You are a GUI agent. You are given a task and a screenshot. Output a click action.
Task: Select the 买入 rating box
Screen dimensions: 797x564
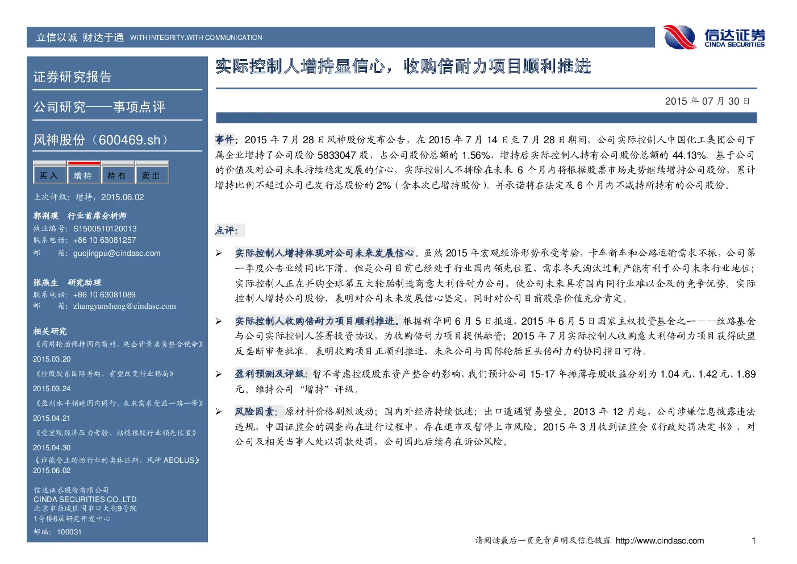pyautogui.click(x=49, y=176)
